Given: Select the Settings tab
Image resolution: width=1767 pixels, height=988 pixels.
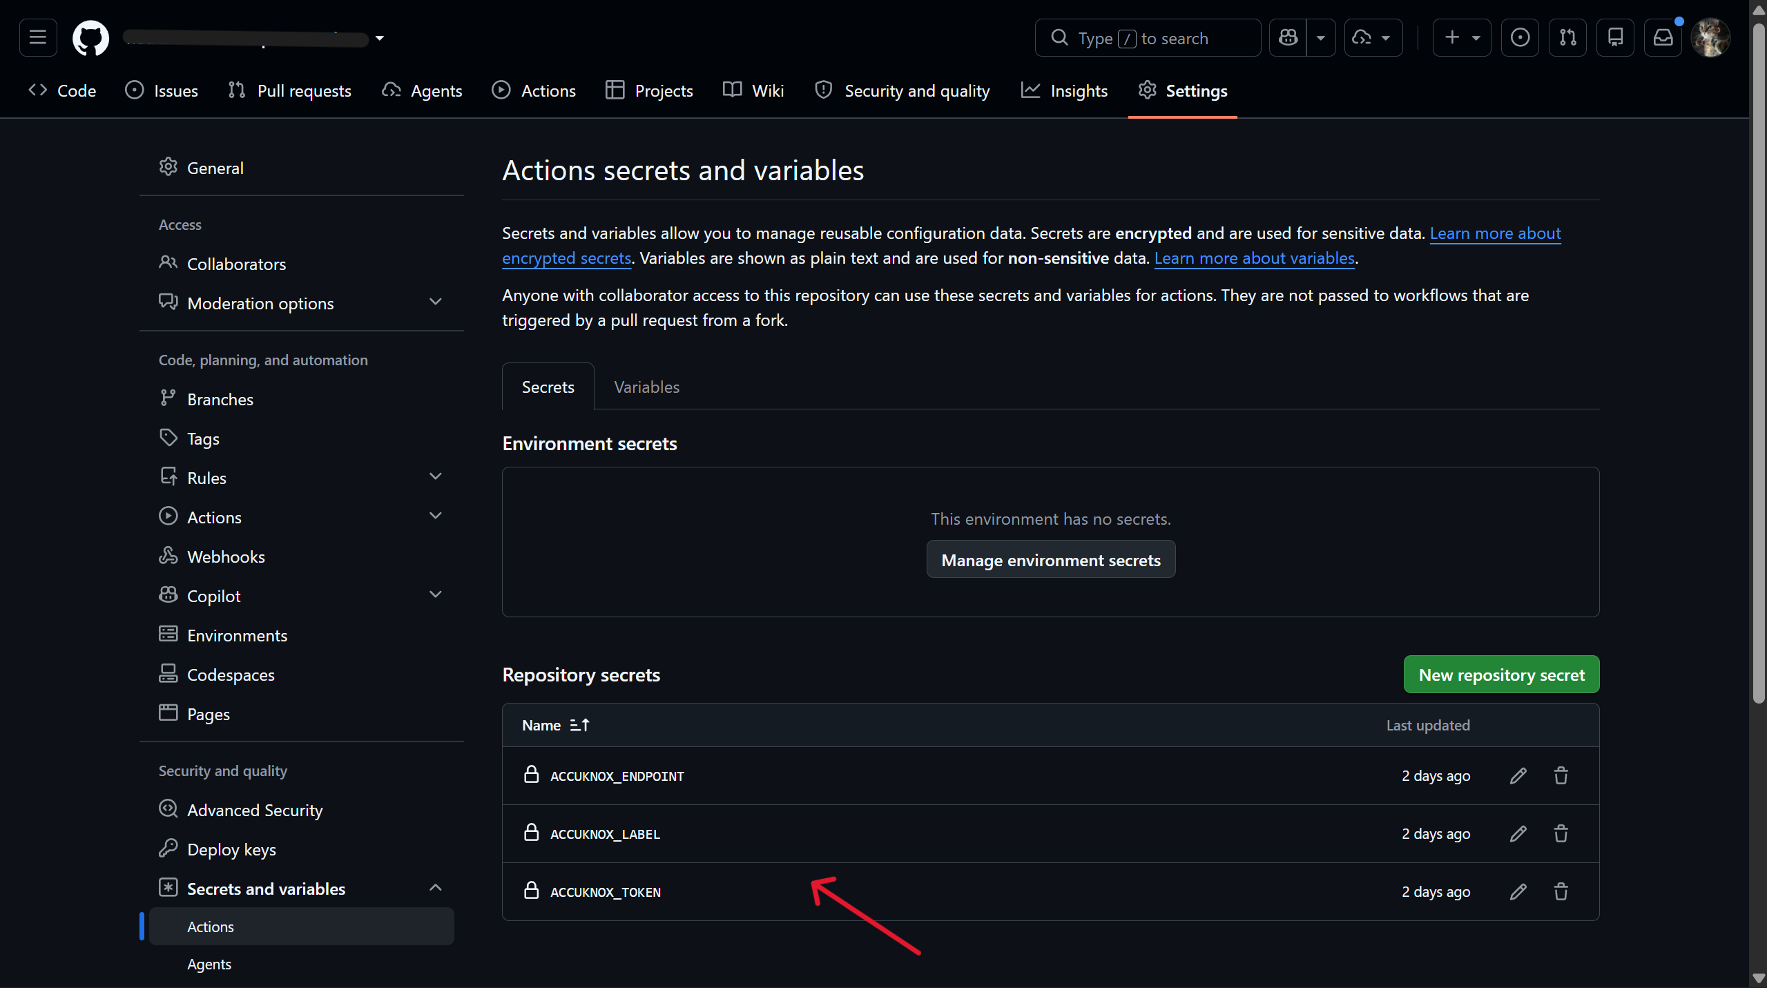Looking at the screenshot, I should click(1182, 90).
